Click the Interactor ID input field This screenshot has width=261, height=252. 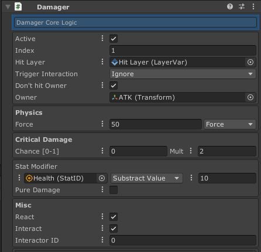[183, 240]
